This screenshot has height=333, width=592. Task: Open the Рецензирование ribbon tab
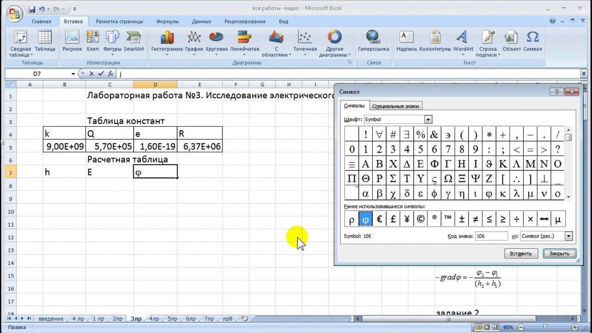click(x=245, y=21)
